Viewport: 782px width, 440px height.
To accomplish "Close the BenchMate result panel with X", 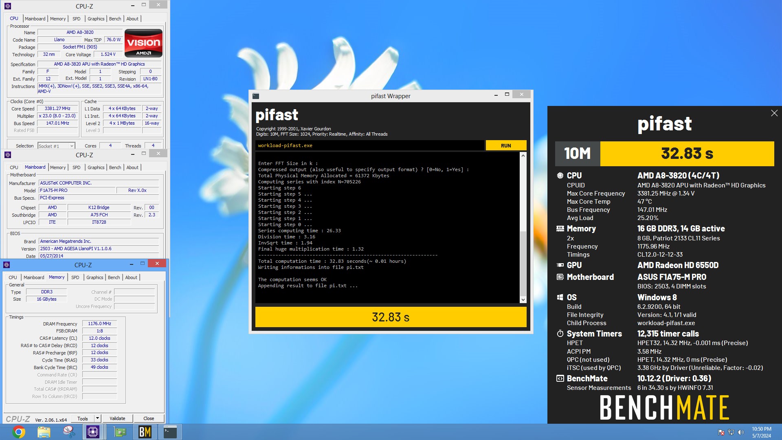I will pos(774,113).
